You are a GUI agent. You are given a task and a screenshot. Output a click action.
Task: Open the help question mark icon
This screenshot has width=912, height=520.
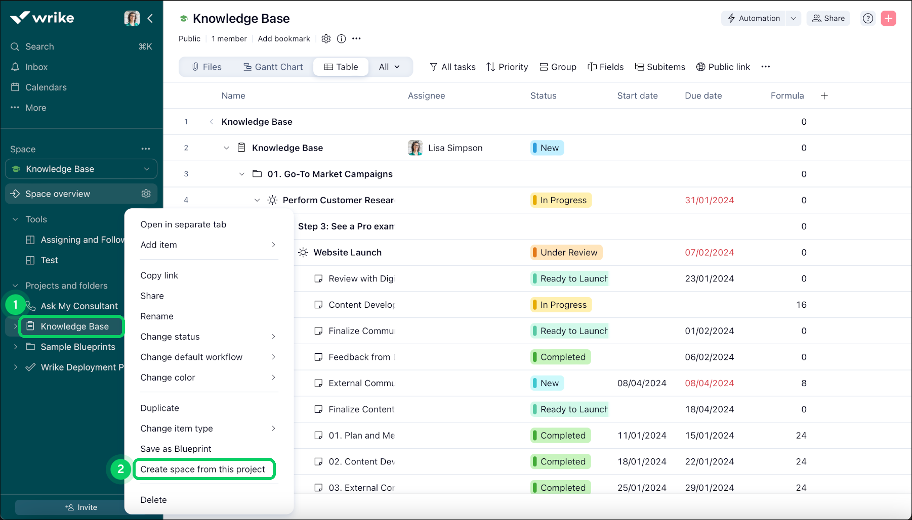click(868, 19)
